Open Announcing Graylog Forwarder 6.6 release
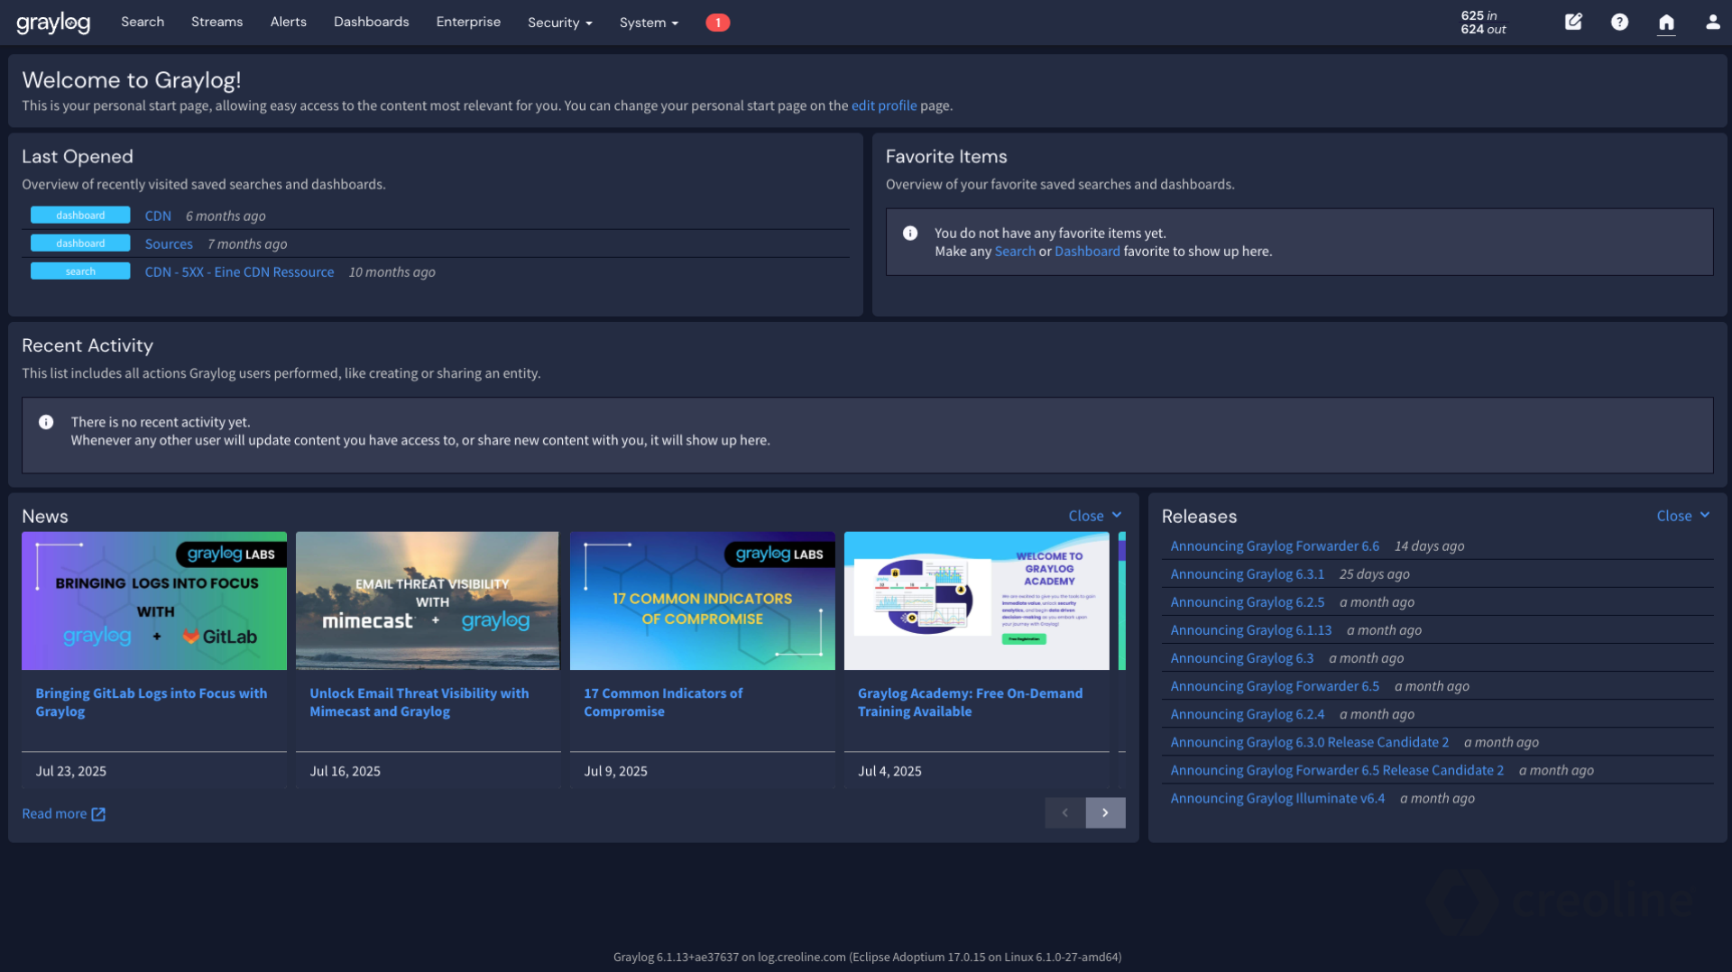 (x=1275, y=546)
